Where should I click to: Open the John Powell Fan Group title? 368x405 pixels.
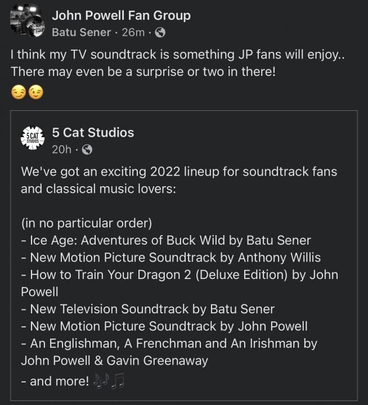[x=121, y=15]
